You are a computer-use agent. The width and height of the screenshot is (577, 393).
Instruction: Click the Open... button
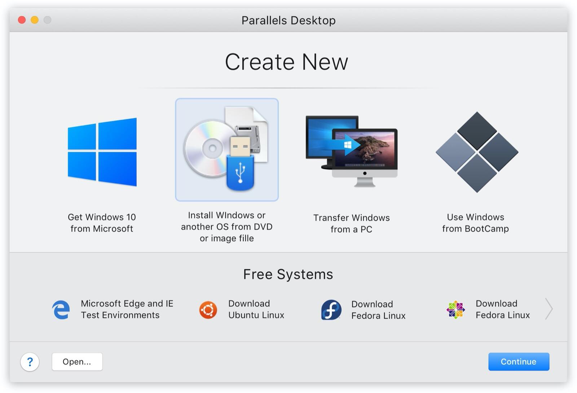tap(77, 362)
